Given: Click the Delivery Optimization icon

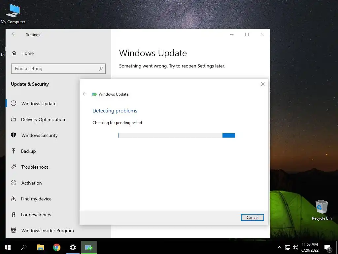Looking at the screenshot, I should 14,119.
